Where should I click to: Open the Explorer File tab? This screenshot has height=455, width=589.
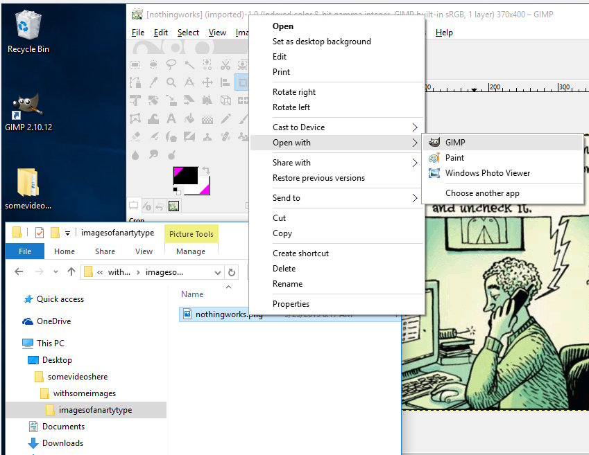pyautogui.click(x=25, y=251)
